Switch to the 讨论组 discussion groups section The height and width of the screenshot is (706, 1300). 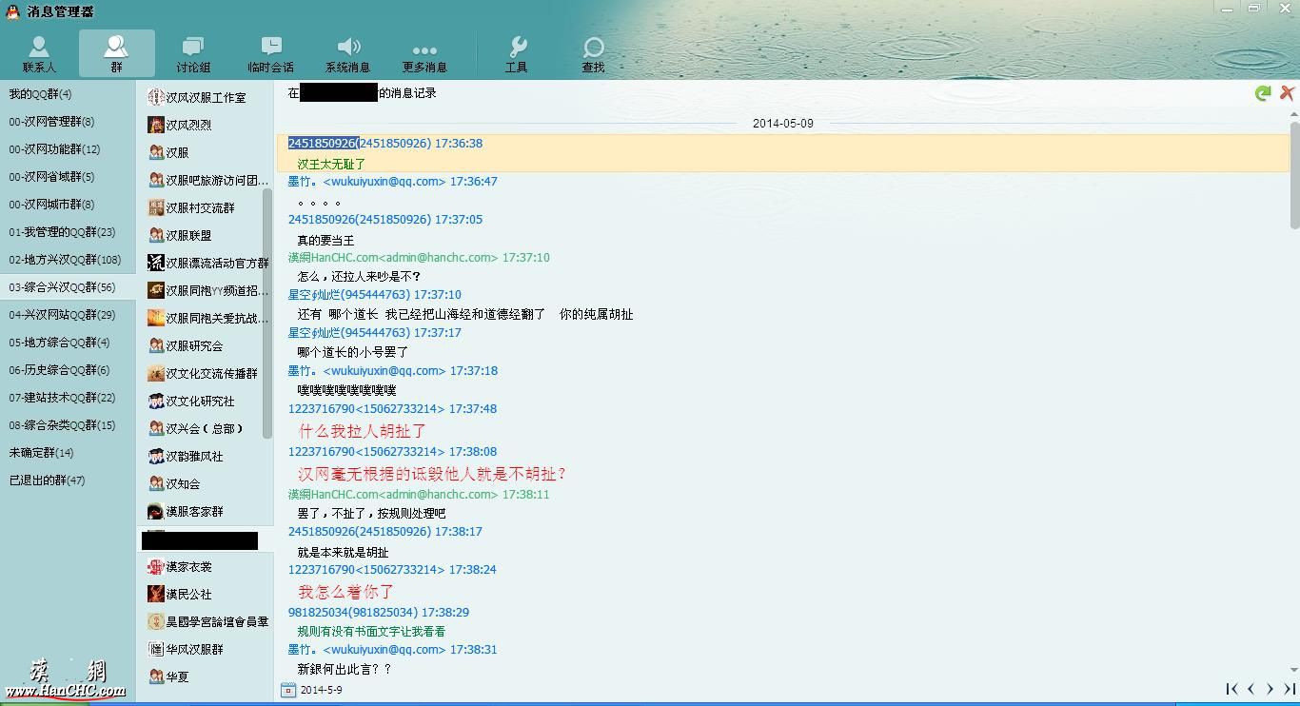point(193,54)
